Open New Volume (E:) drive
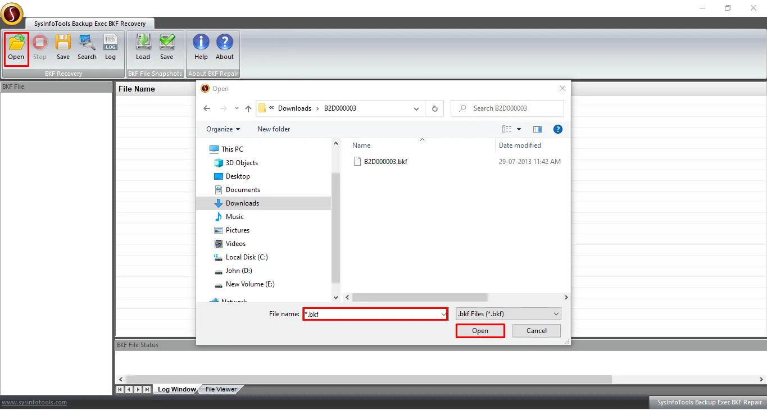767x410 pixels. [244, 284]
